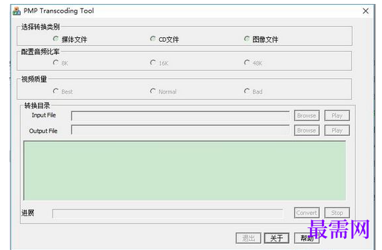Close the PMP Transcoding Tool window
The height and width of the screenshot is (250, 382).
click(x=365, y=11)
